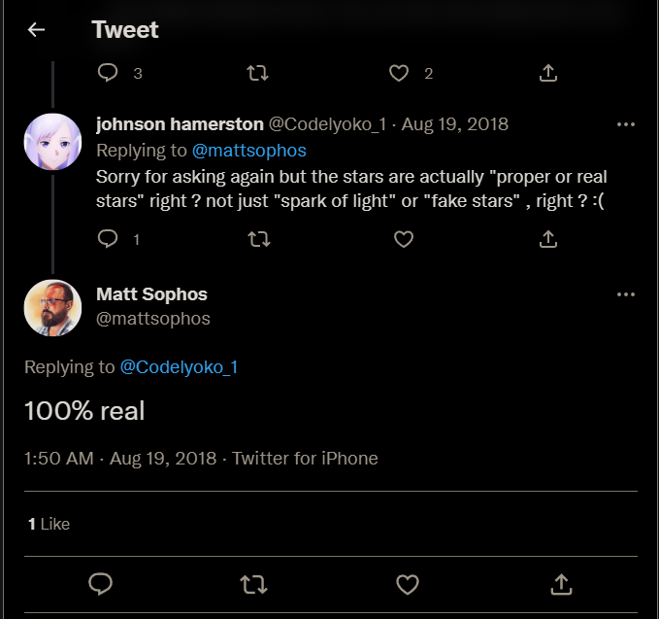The height and width of the screenshot is (619, 659).
Task: Open replies on top tweet with 3 comments
Action: click(x=109, y=73)
